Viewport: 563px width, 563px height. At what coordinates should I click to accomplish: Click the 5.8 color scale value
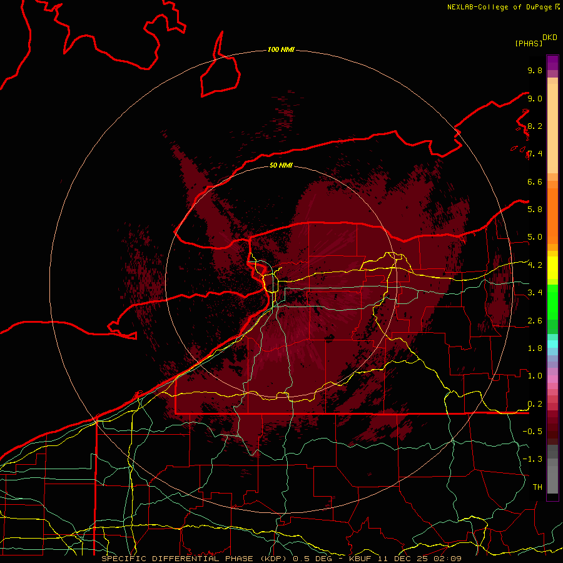(x=535, y=209)
